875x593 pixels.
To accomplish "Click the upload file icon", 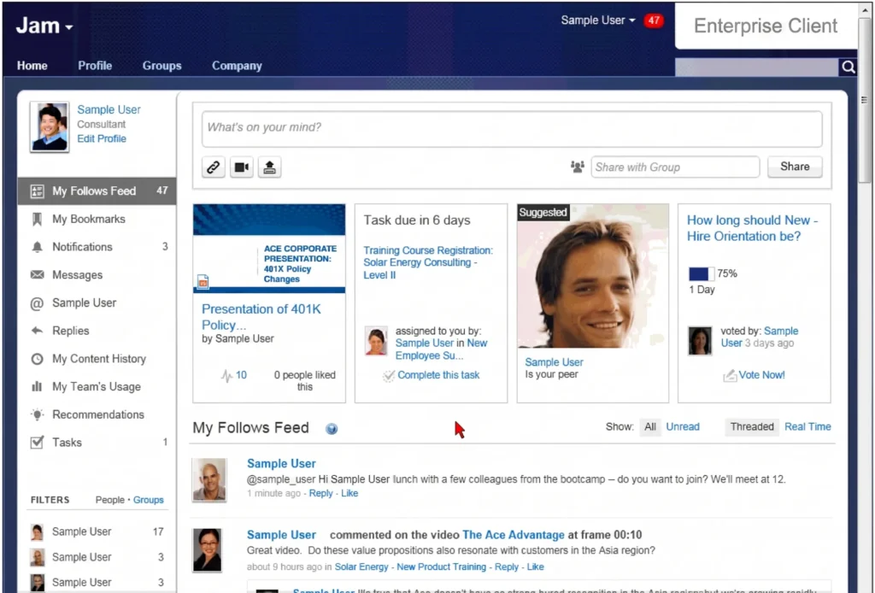I will pyautogui.click(x=269, y=167).
